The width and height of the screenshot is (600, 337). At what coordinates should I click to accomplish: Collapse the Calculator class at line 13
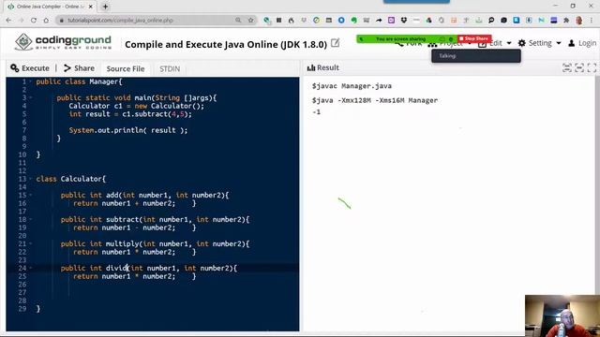(x=31, y=179)
